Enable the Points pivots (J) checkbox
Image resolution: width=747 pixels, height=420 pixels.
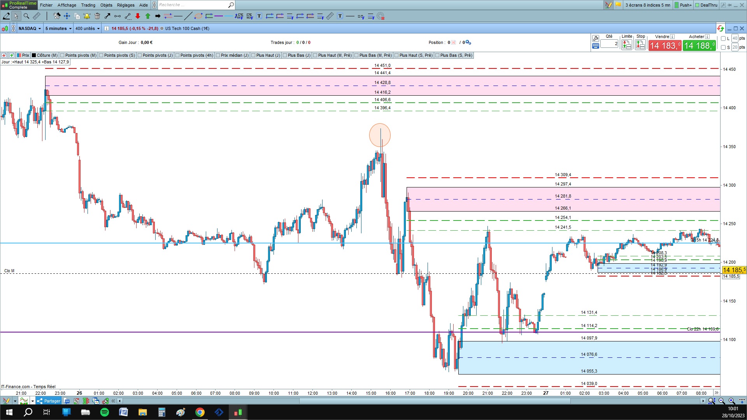coord(140,55)
